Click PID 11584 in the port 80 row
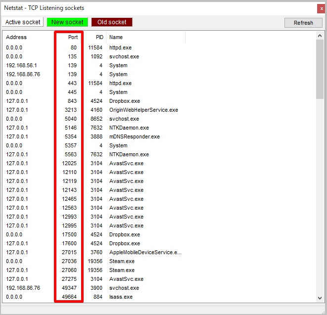Image resolution: width=327 pixels, height=315 pixels. click(x=95, y=47)
